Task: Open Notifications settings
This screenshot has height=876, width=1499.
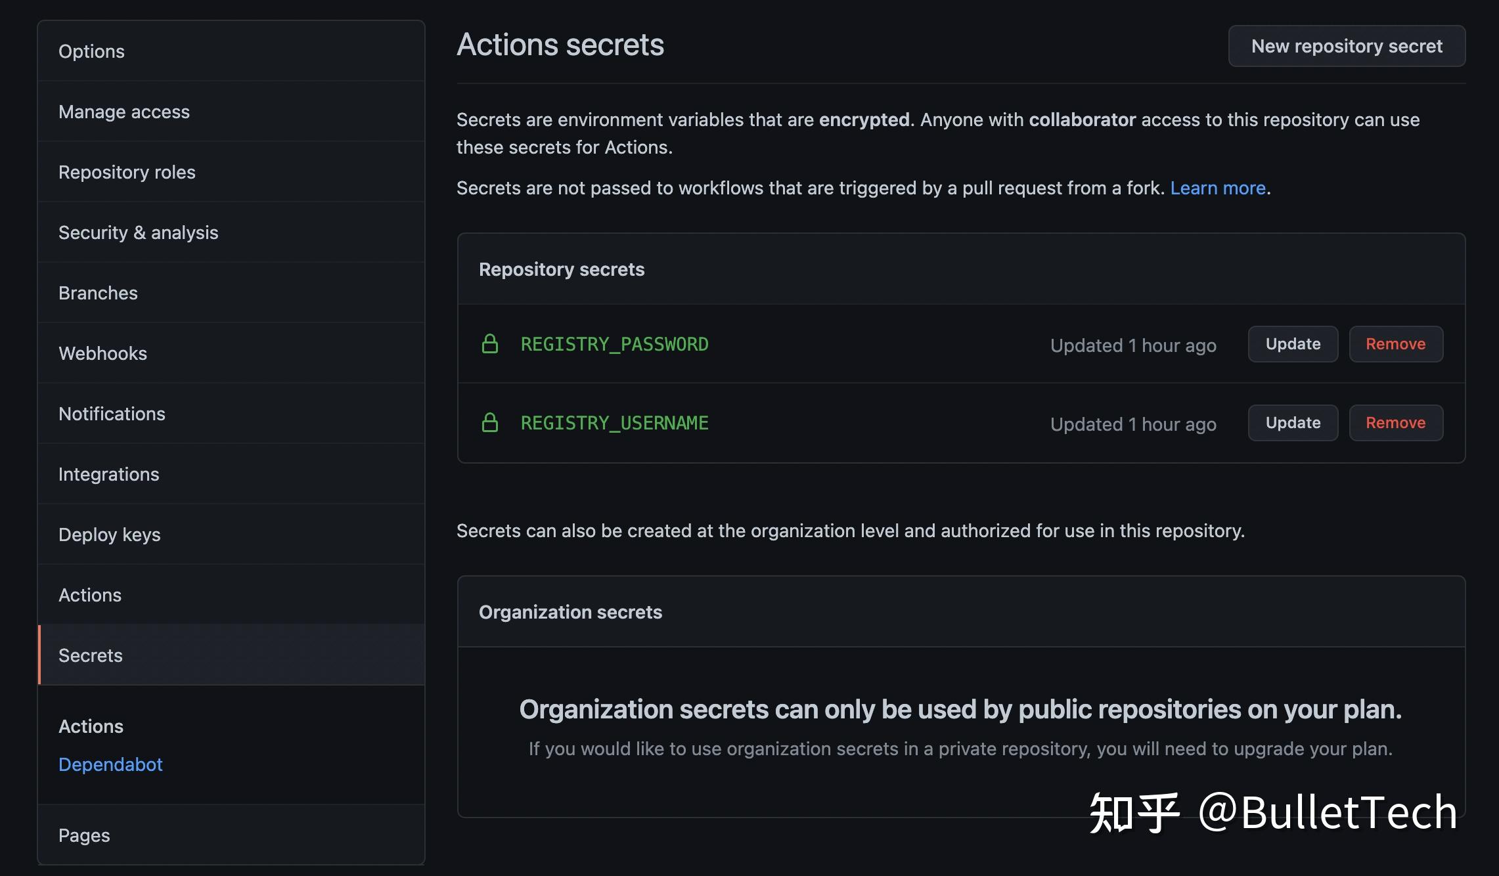Action: [x=112, y=413]
